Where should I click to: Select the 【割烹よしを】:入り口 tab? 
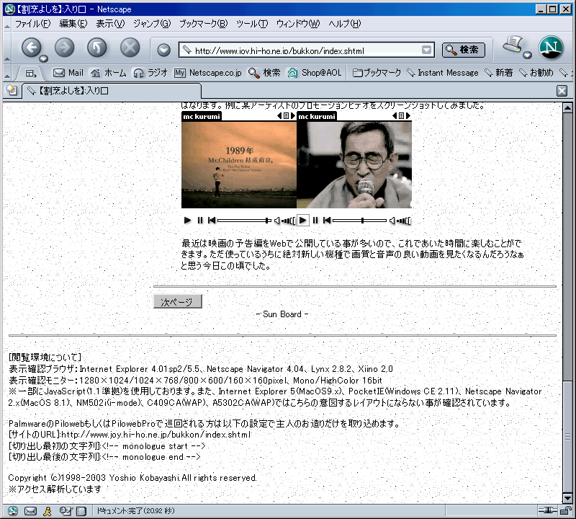tap(112, 91)
